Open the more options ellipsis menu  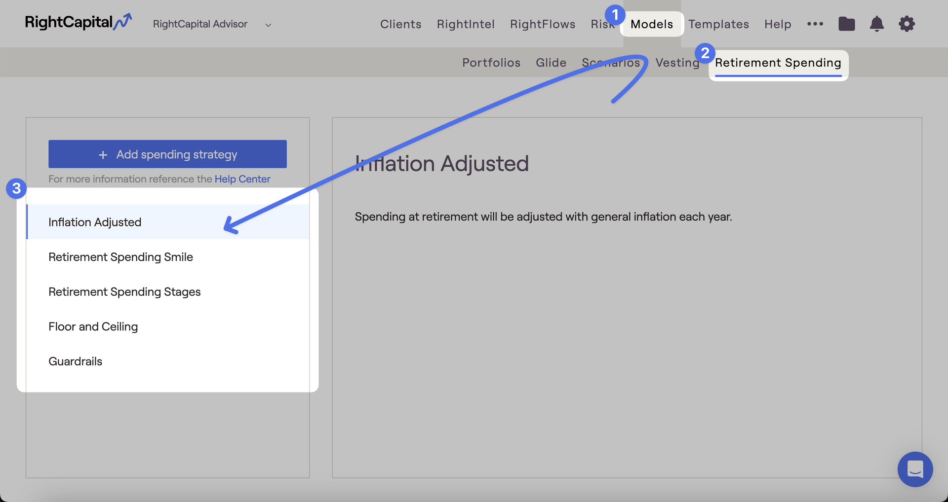coord(815,24)
